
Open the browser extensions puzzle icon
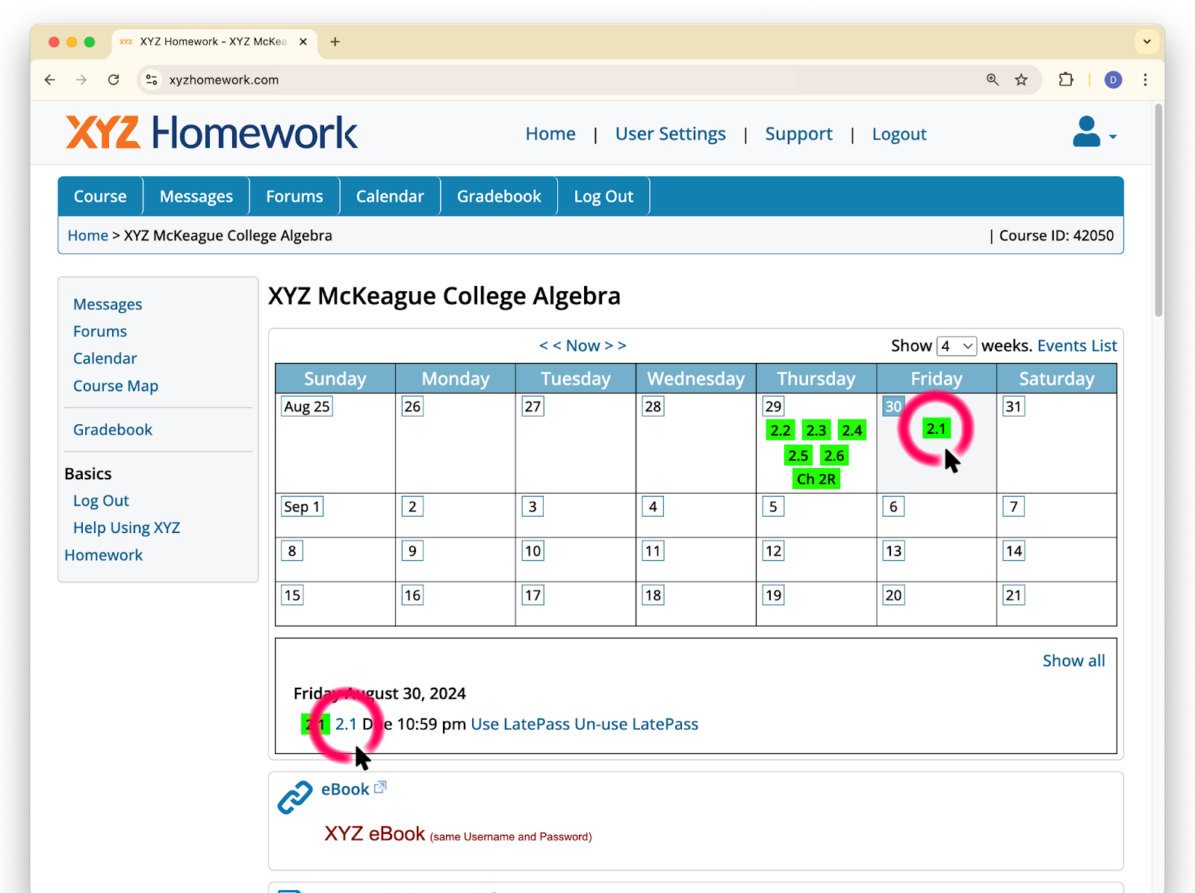tap(1066, 80)
